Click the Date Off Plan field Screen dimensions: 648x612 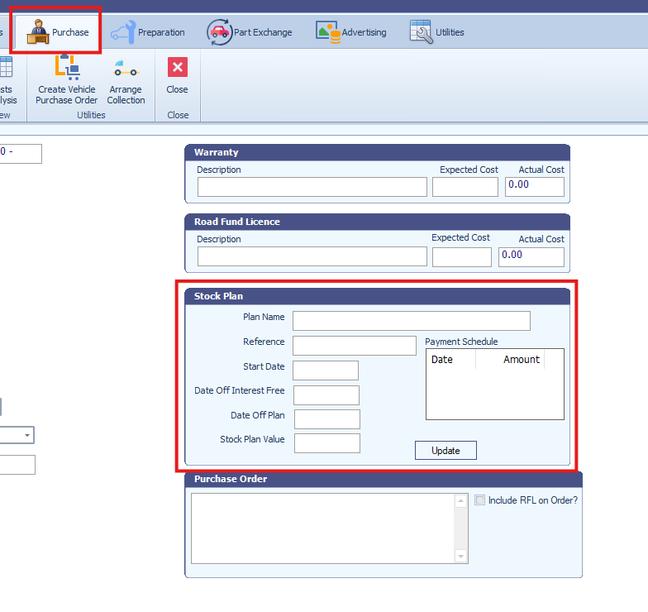point(327,419)
